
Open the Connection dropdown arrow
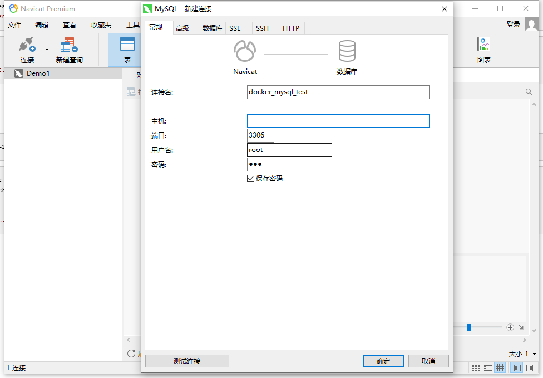(x=47, y=50)
